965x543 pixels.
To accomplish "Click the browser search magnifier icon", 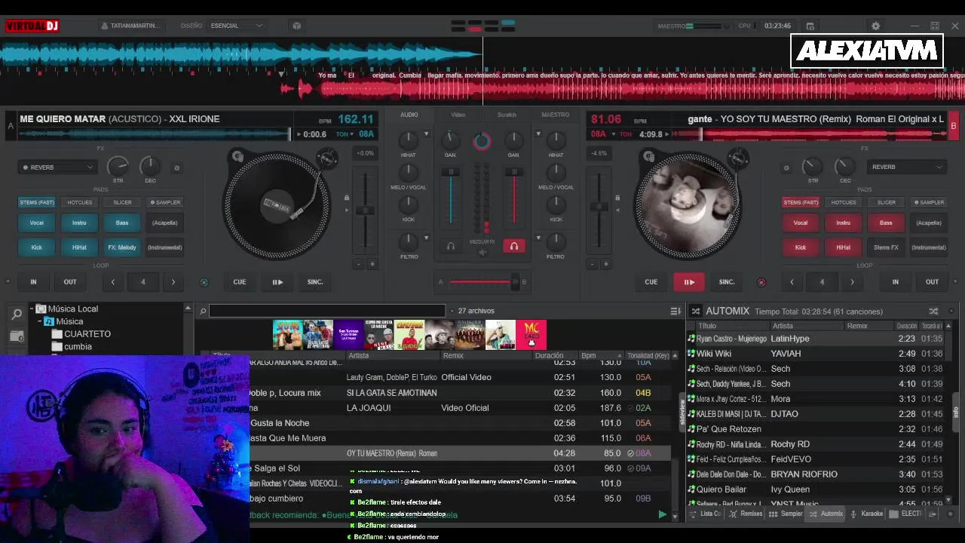I will tap(203, 311).
